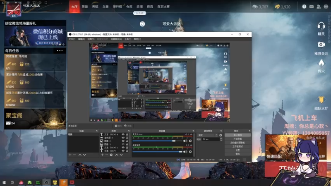Click the 停止推流 button

pyautogui.click(x=237, y=135)
